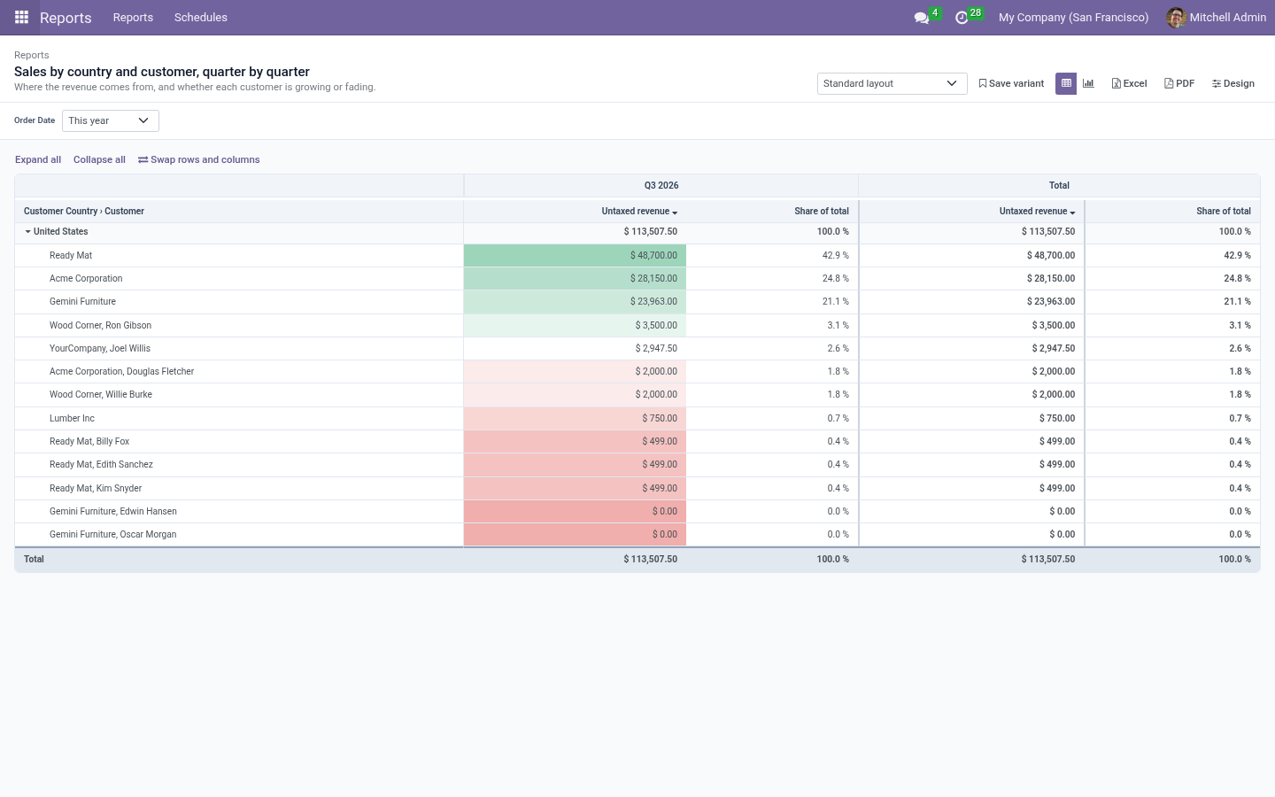The image size is (1275, 797).
Task: Open the apps grid menu icon
Action: click(21, 17)
